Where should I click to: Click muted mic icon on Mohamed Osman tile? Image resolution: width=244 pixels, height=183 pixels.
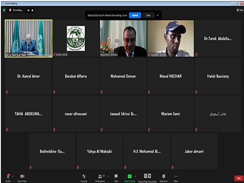pos(102,92)
